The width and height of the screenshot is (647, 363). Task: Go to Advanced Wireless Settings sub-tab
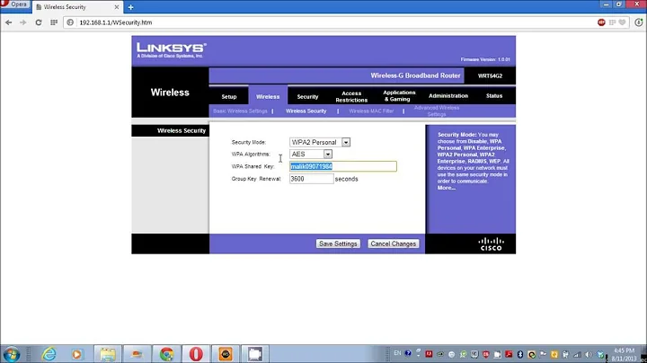(437, 111)
